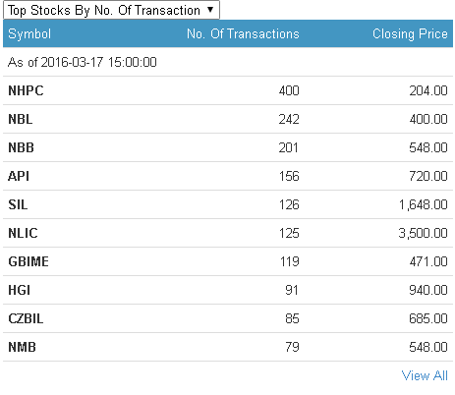Open the NHPC stock symbol
The image size is (455, 395).
(x=26, y=90)
